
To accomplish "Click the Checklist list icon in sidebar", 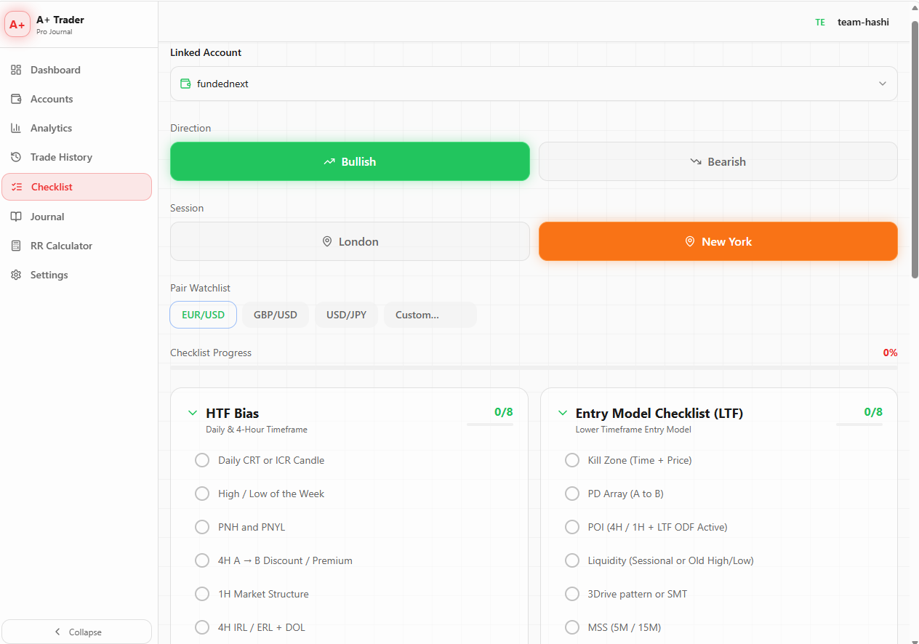I will pos(17,187).
